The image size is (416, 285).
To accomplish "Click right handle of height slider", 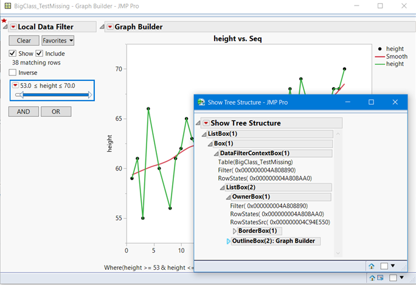I will [x=90, y=94].
